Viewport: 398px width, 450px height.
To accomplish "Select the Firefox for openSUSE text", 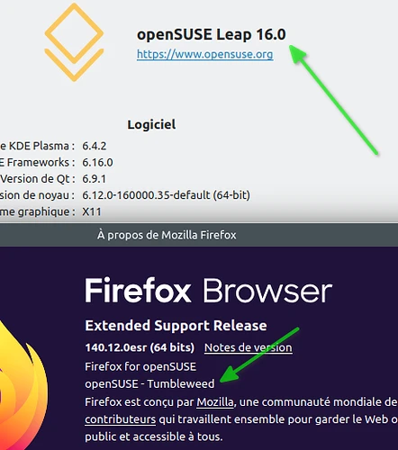I will [x=140, y=366].
